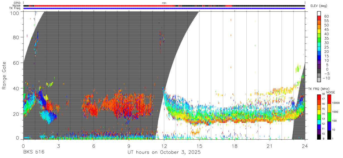Viewport: 343px width, 158px height.
Task: Pick the black 9–10 MHz TX frequency swatch
Action: point(319,137)
